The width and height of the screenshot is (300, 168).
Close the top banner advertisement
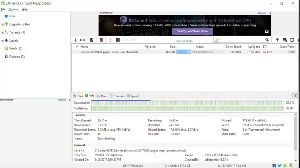pos(270,13)
